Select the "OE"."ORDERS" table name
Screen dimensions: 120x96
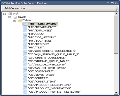pos(38,78)
